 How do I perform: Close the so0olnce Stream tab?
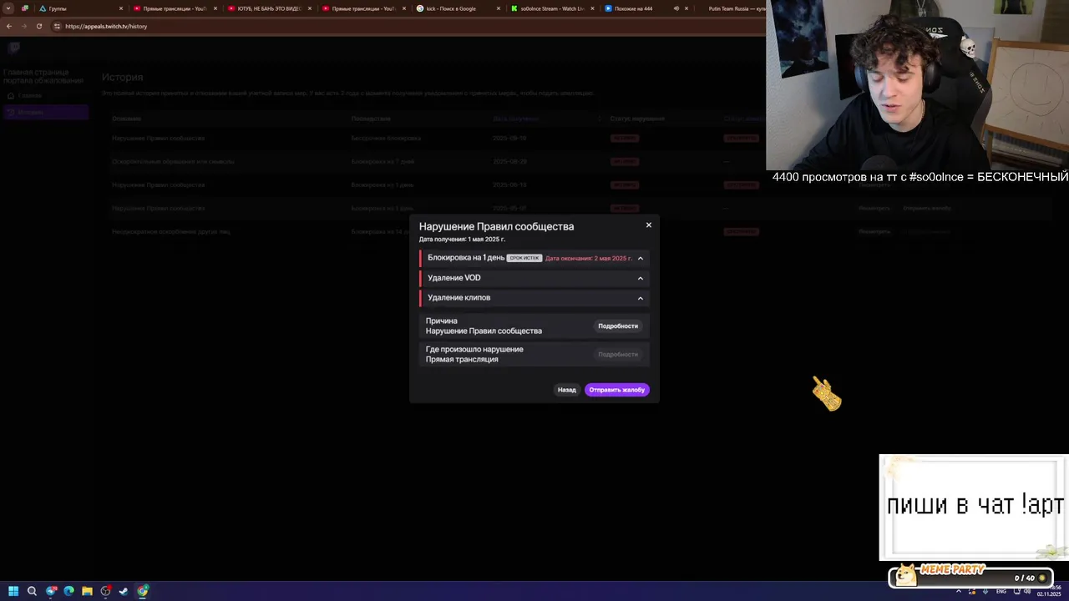pos(593,8)
